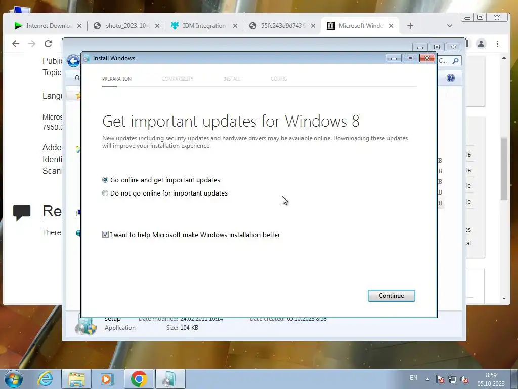
Task: Click the muted volume tray icon
Action: [x=464, y=379]
